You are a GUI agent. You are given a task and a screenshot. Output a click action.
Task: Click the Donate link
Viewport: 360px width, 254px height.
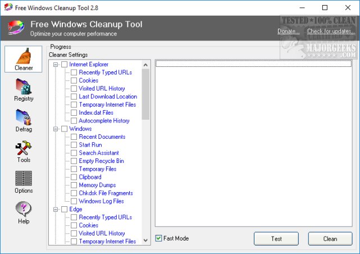click(288, 31)
